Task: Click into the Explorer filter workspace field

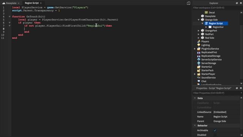Action: click(216, 8)
